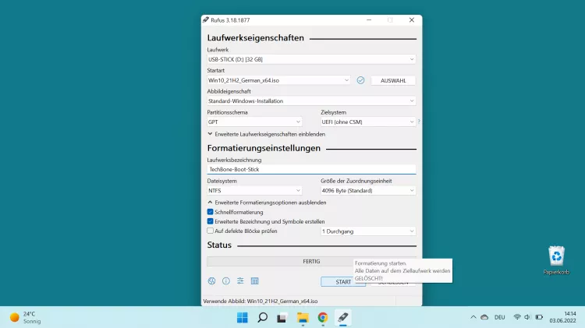This screenshot has height=328, width=585.
Task: Click the Rufus info icon
Action: (x=225, y=281)
